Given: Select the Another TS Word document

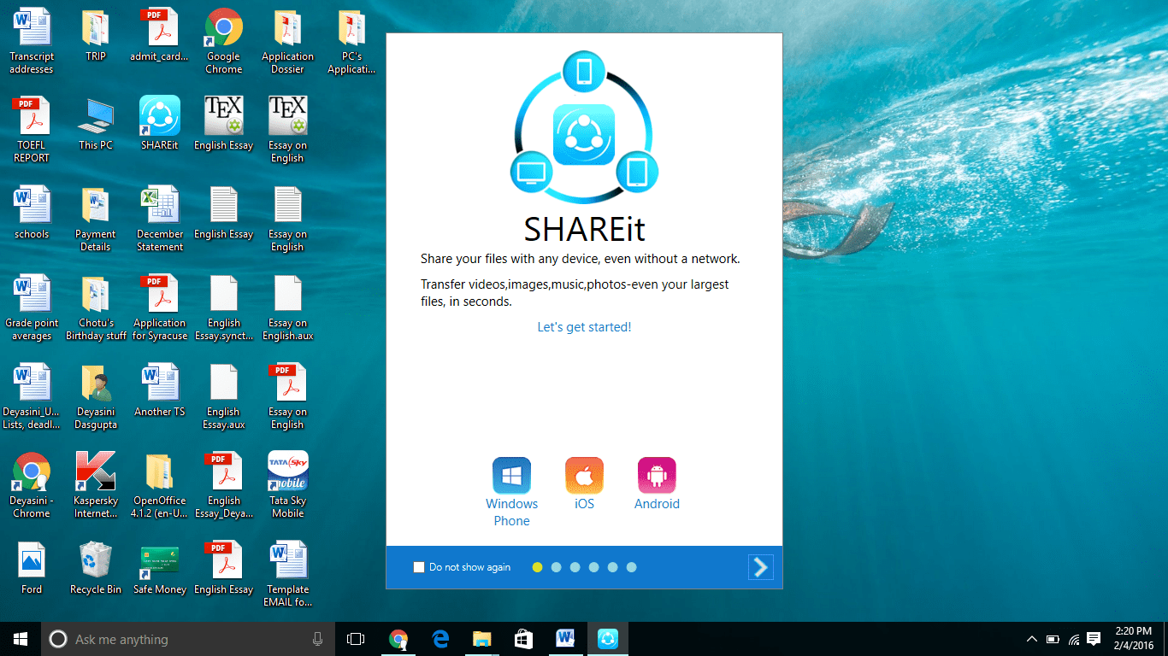Looking at the screenshot, I should click(160, 383).
